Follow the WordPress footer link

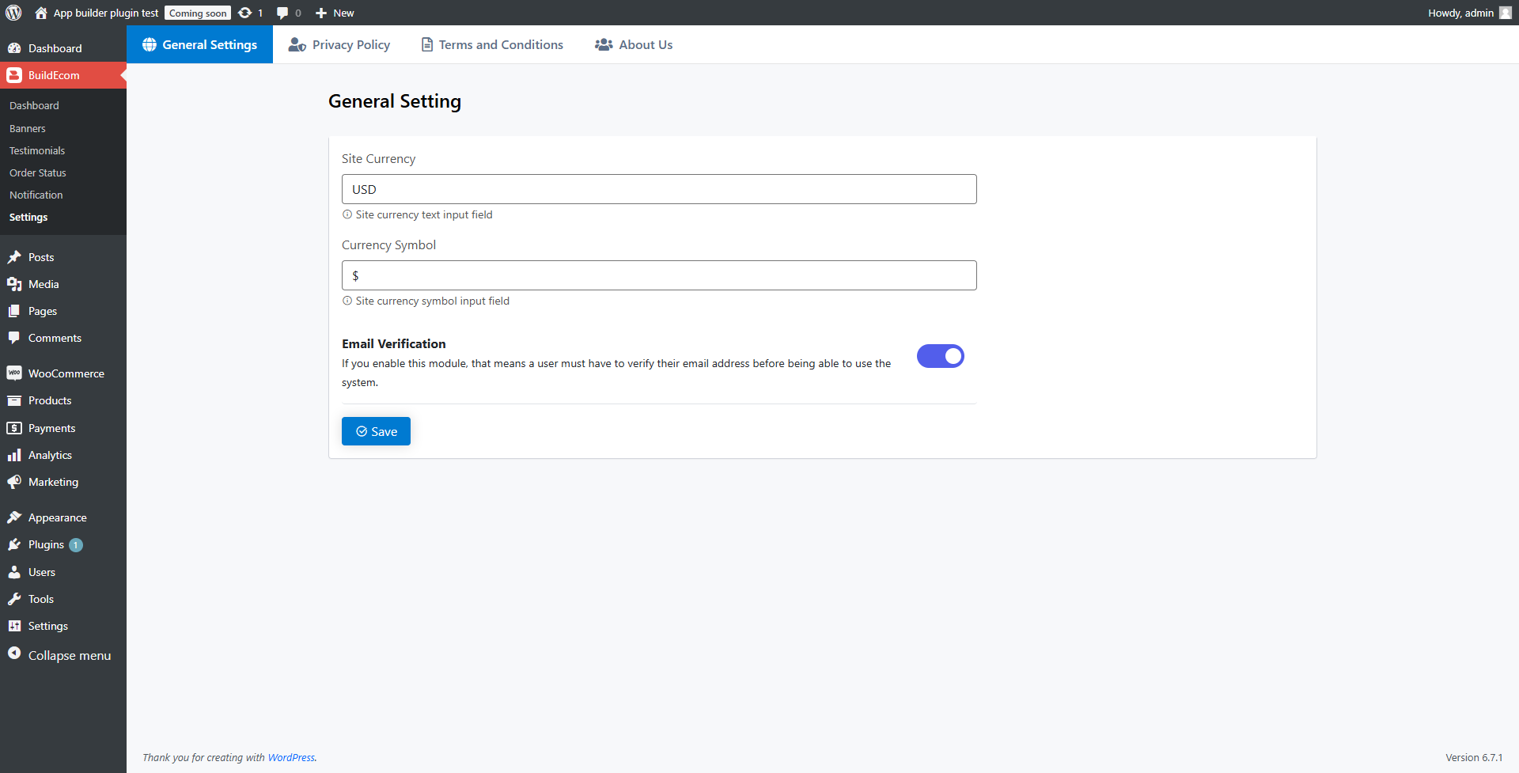click(x=291, y=757)
